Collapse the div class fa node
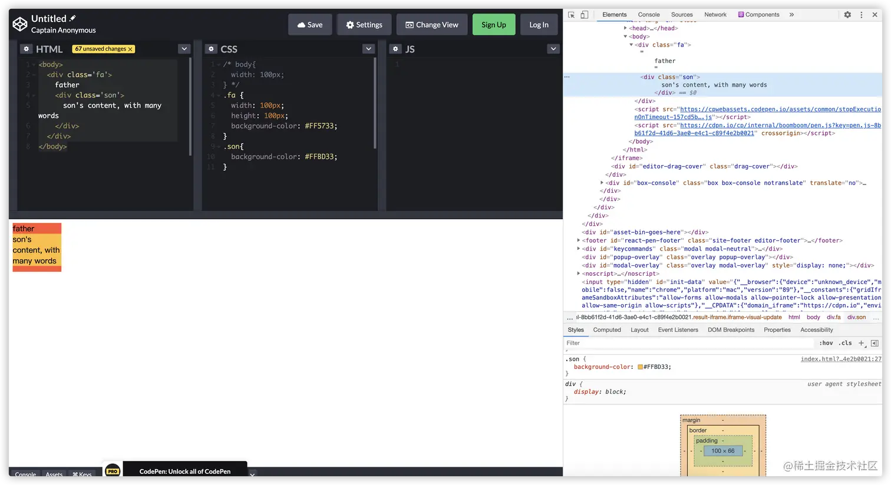Screen dimensions: 891x485 (631, 45)
